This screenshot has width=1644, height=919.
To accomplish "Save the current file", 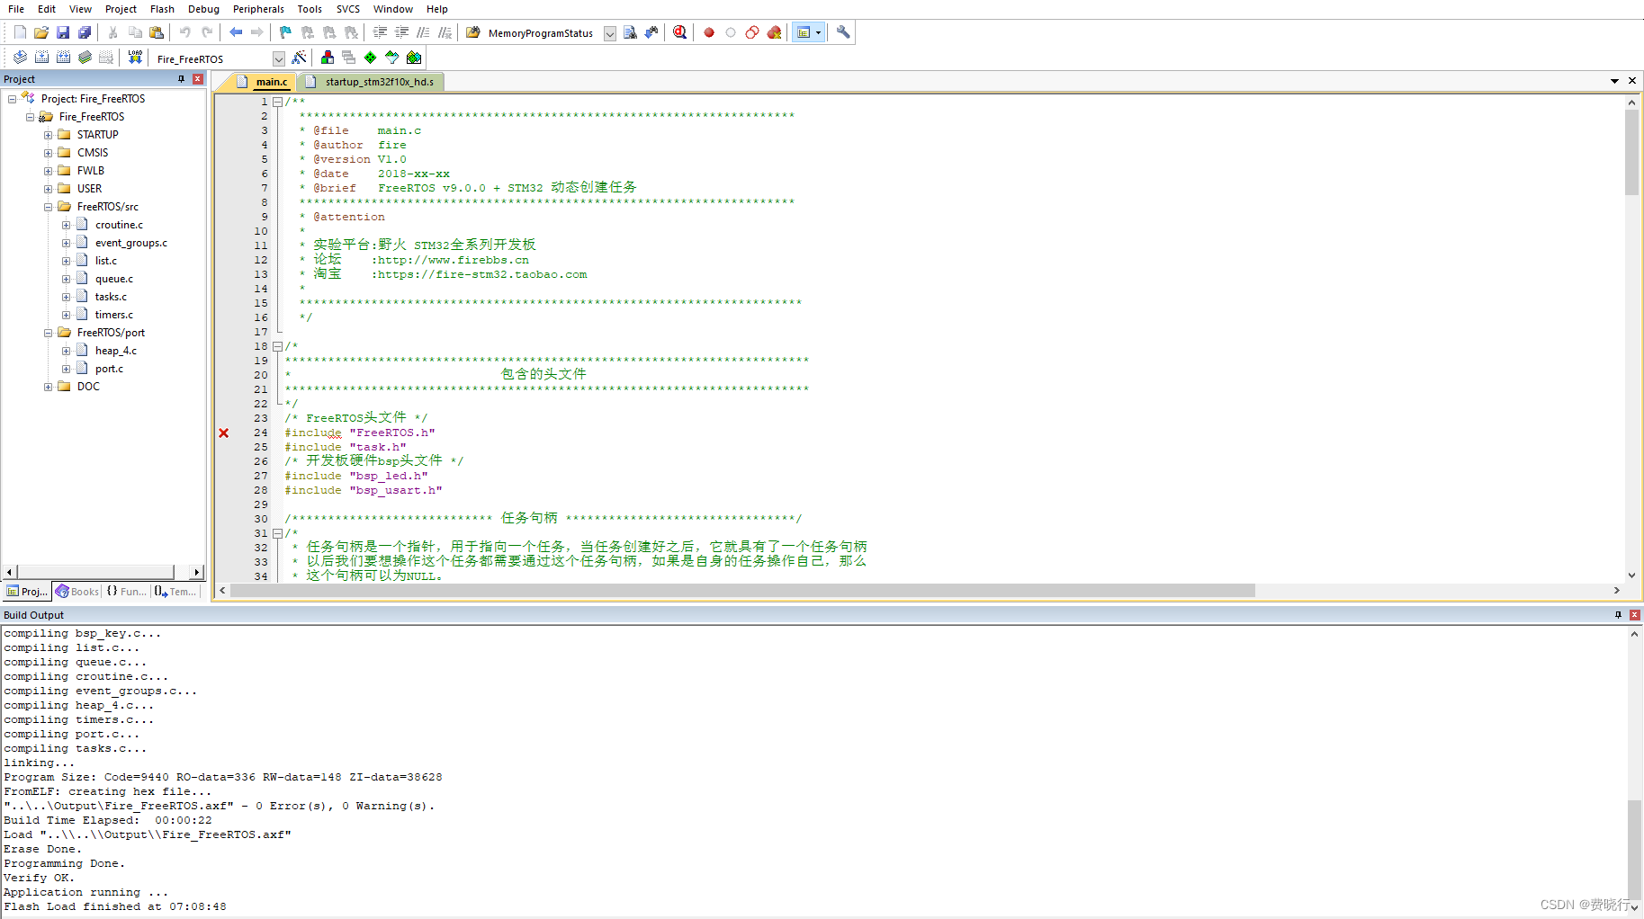I will click(63, 32).
